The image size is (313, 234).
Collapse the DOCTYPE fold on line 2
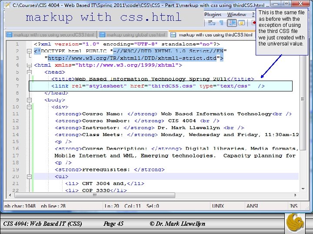[30, 51]
